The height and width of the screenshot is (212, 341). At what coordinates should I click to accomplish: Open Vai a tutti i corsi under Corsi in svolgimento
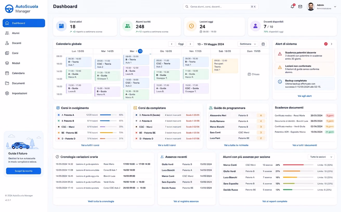pos(90,145)
